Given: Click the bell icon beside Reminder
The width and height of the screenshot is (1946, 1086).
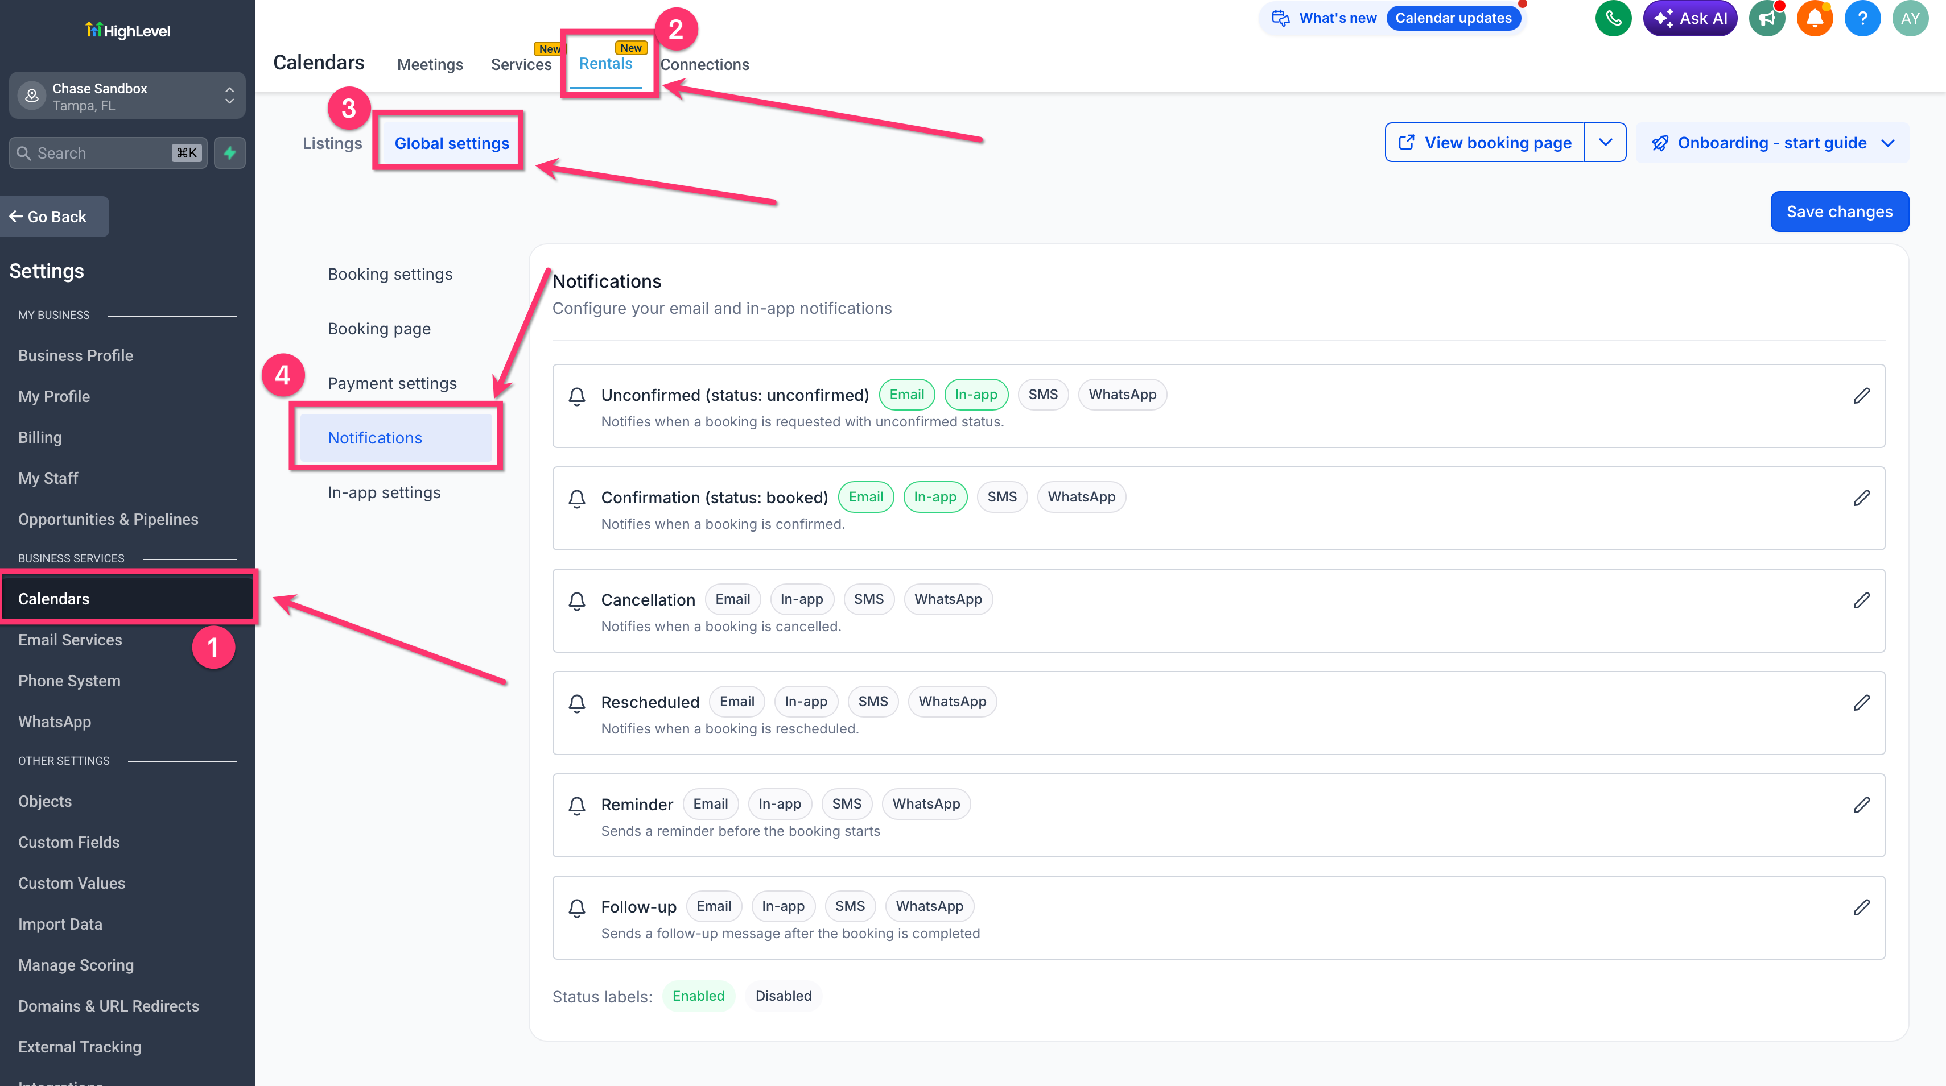Looking at the screenshot, I should tap(576, 806).
